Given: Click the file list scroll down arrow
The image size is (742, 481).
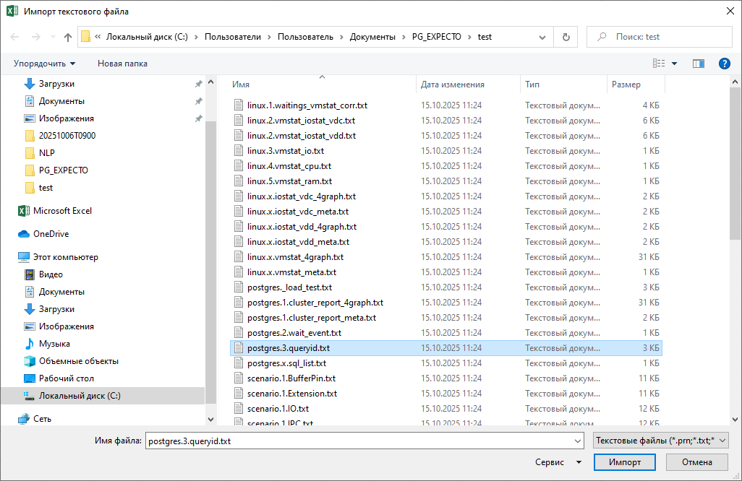Looking at the screenshot, I should click(x=735, y=419).
